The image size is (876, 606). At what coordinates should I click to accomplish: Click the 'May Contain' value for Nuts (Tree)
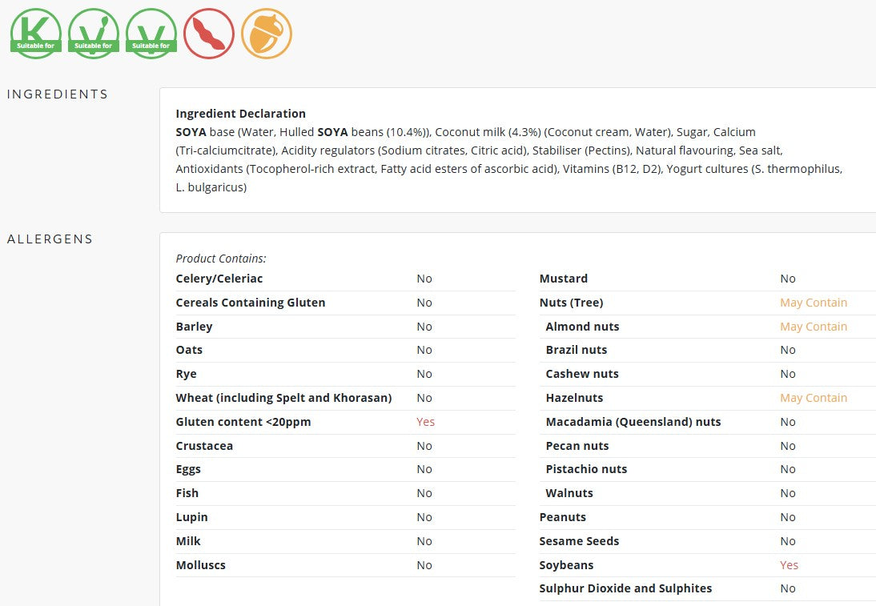pyautogui.click(x=814, y=302)
